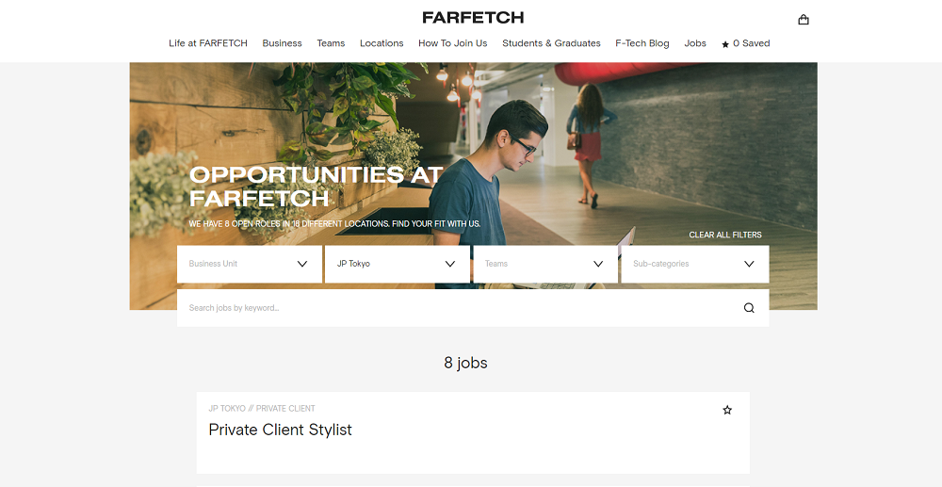Screen dimensions: 942x487
Task: Go to the Business menu item
Action: [x=282, y=43]
